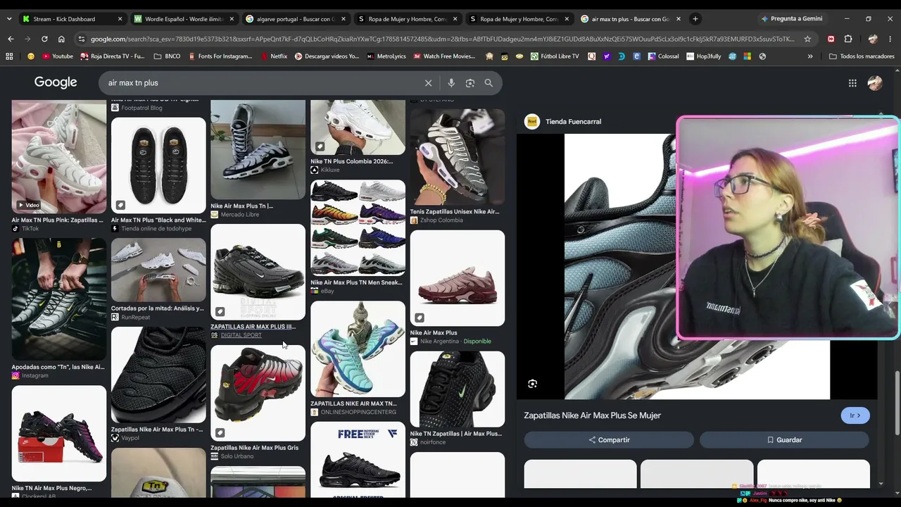Open the Chrome three-dot menu

[890, 39]
